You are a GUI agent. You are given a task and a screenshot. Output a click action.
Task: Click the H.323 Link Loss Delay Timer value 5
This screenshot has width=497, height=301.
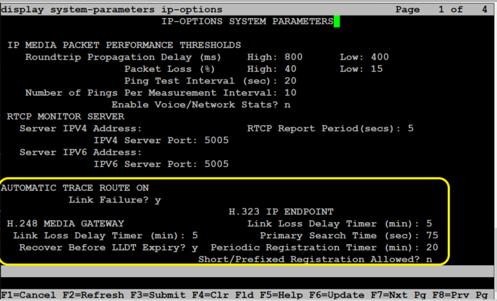click(429, 223)
